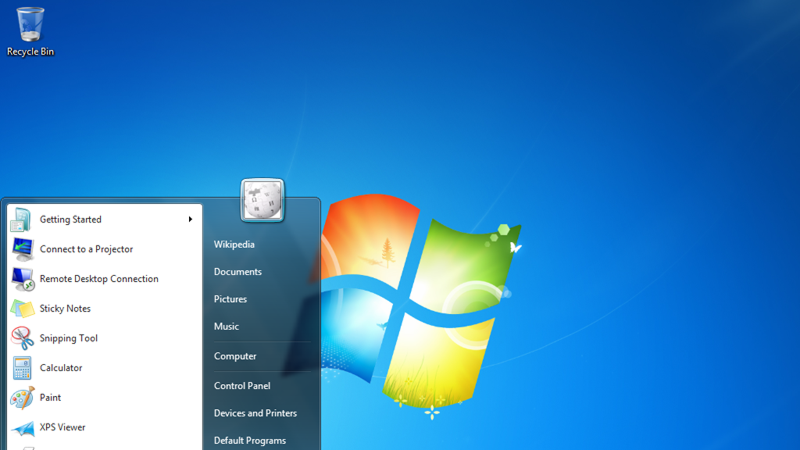Click the Snipping Tool scissors icon
The height and width of the screenshot is (450, 800).
point(22,338)
